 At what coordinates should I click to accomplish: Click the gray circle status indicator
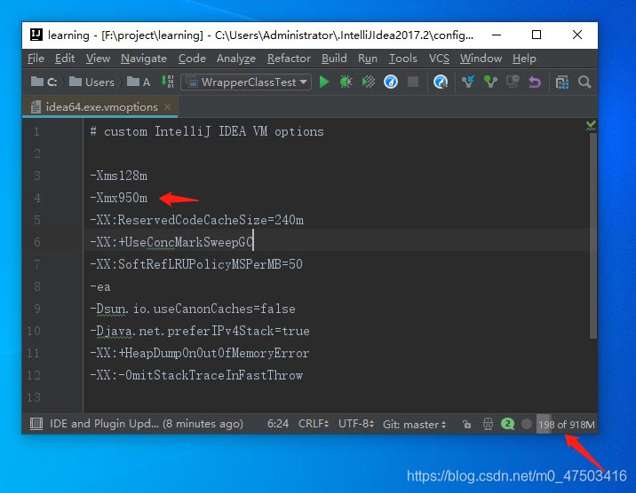pyautogui.click(x=527, y=424)
